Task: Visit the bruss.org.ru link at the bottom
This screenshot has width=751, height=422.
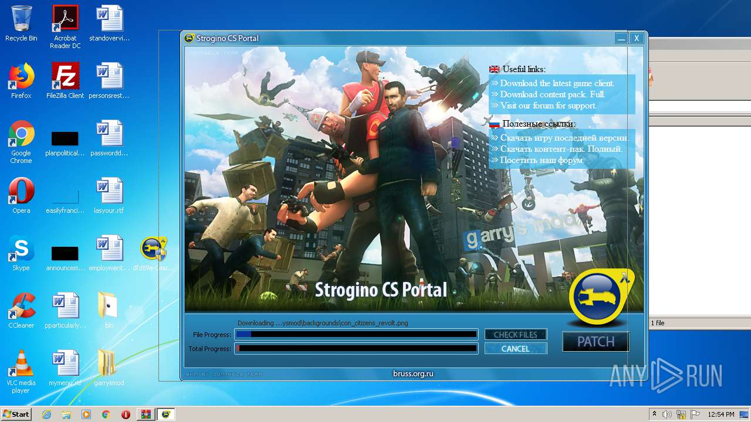Action: click(x=413, y=373)
